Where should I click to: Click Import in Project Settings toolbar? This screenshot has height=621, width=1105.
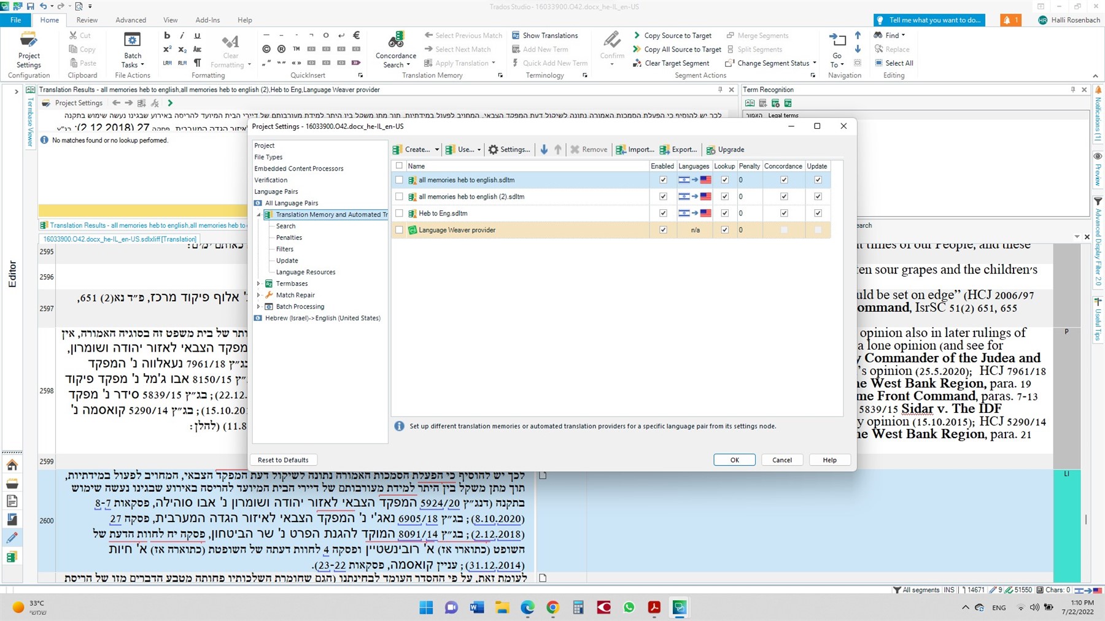click(x=635, y=149)
